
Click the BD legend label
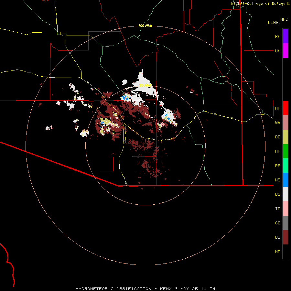(277, 137)
